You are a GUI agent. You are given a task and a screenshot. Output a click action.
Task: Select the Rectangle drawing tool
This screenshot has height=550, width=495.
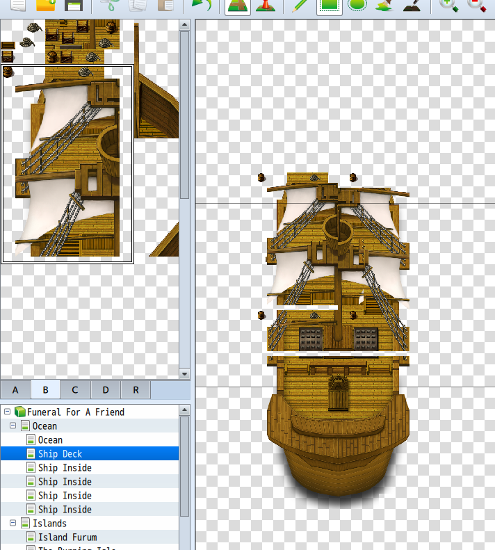[329, 5]
